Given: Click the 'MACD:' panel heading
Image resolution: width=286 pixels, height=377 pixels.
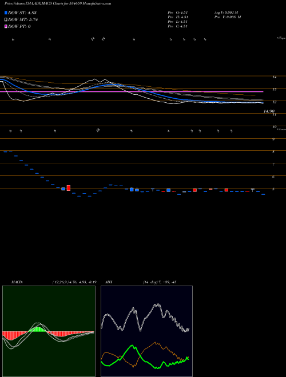Looking at the screenshot, I should pos(17,282).
